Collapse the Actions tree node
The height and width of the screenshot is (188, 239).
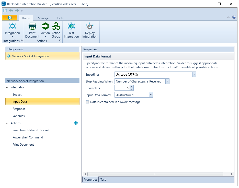click(x=7, y=123)
